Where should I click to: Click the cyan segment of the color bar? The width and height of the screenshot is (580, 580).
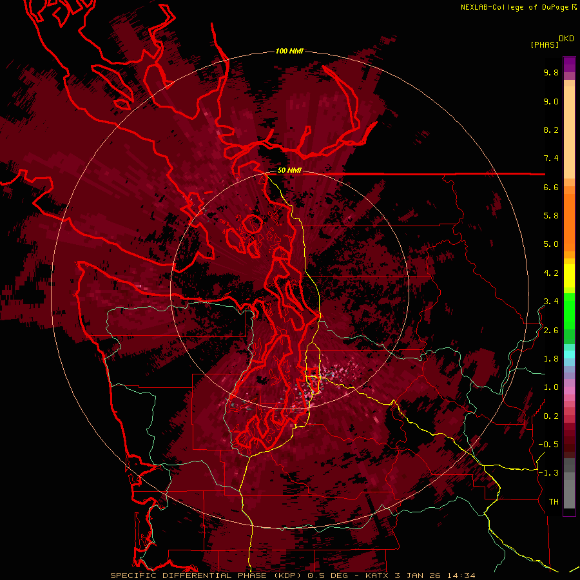click(569, 354)
